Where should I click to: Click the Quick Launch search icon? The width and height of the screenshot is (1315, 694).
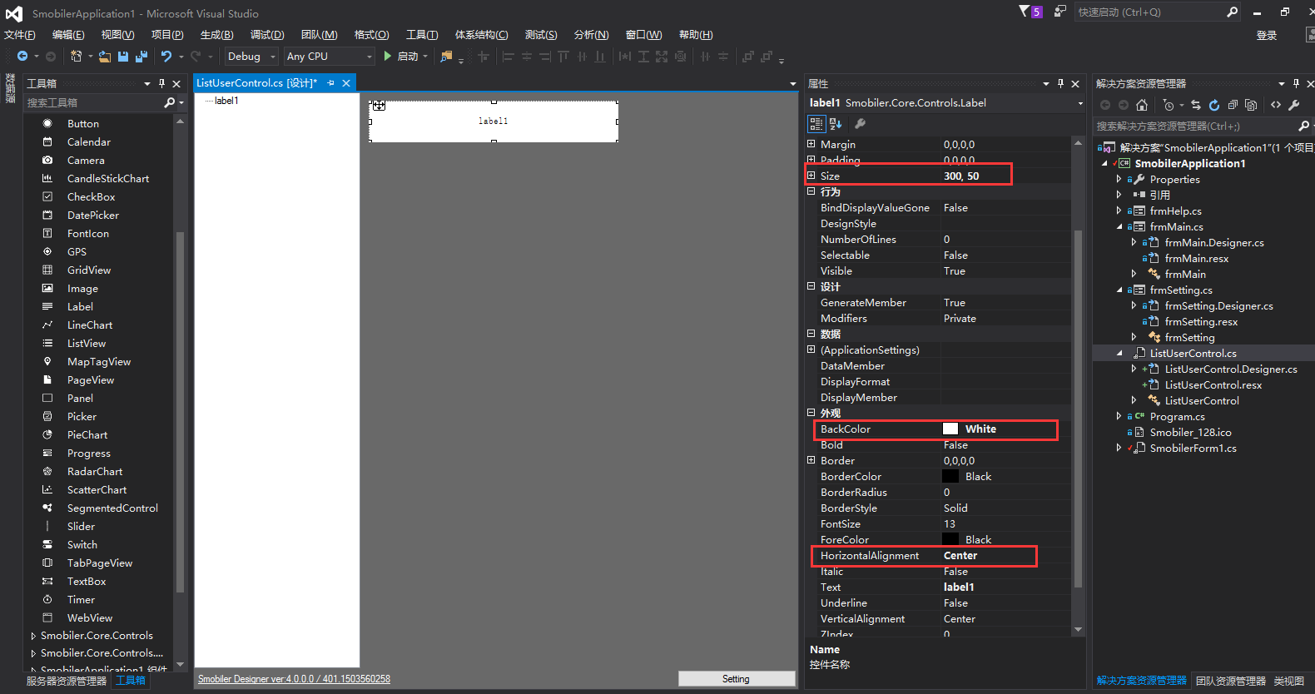[1233, 12]
